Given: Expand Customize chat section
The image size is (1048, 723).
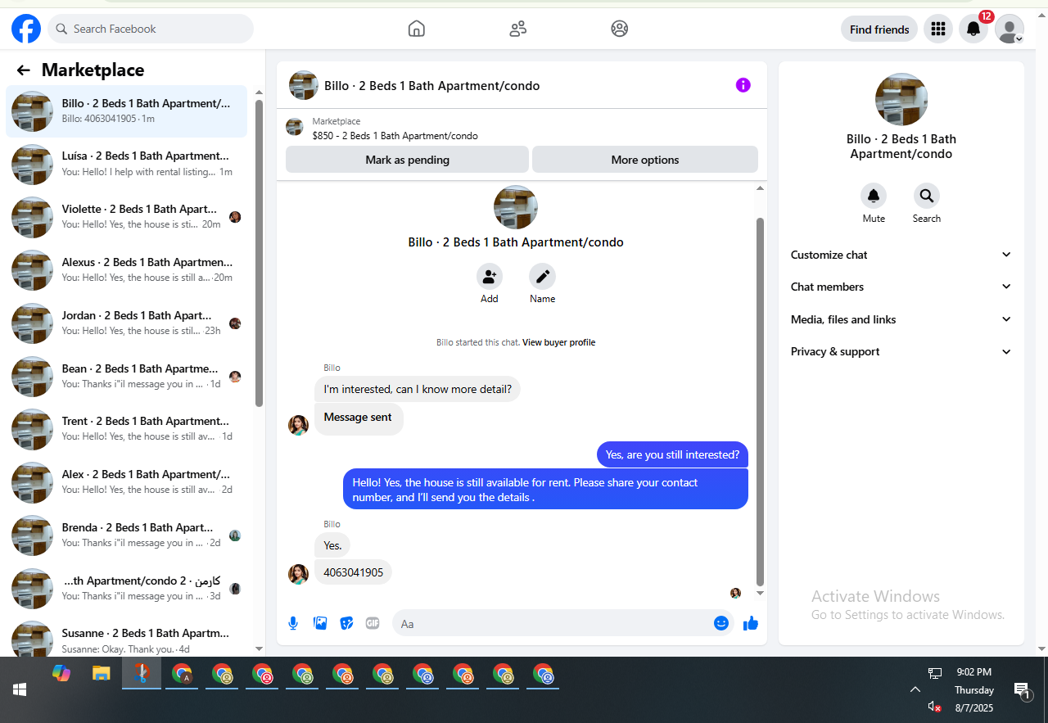Looking at the screenshot, I should pos(901,255).
